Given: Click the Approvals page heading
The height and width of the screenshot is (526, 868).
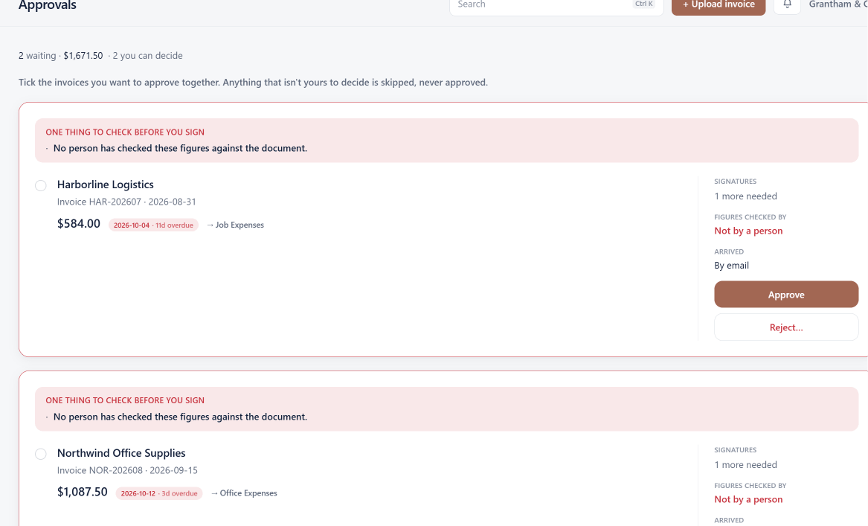Looking at the screenshot, I should pyautogui.click(x=48, y=5).
